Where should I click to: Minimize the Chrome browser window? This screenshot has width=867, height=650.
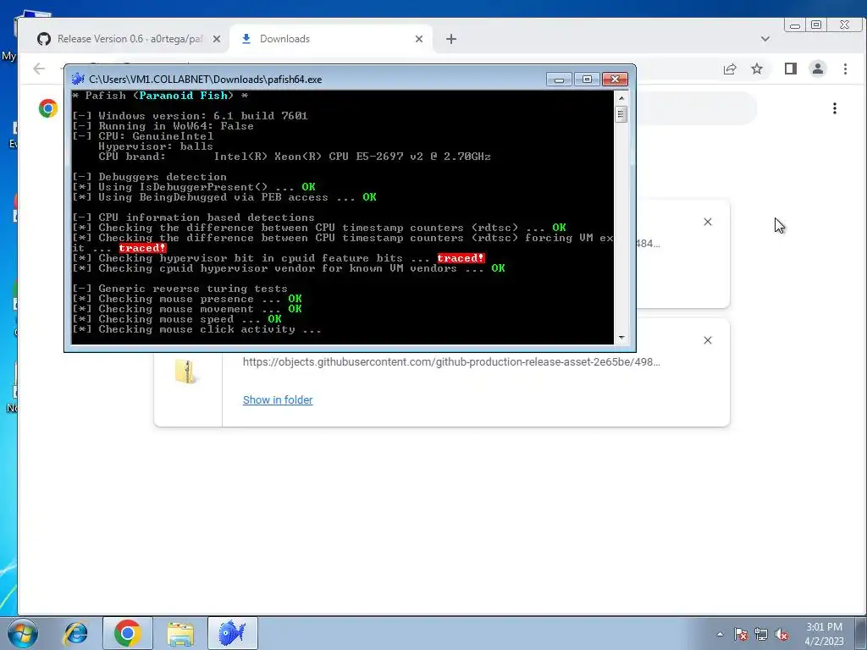pos(795,25)
